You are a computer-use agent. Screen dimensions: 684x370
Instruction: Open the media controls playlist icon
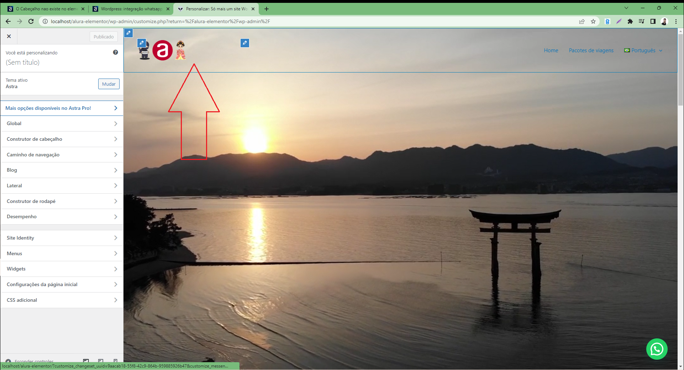[641, 21]
